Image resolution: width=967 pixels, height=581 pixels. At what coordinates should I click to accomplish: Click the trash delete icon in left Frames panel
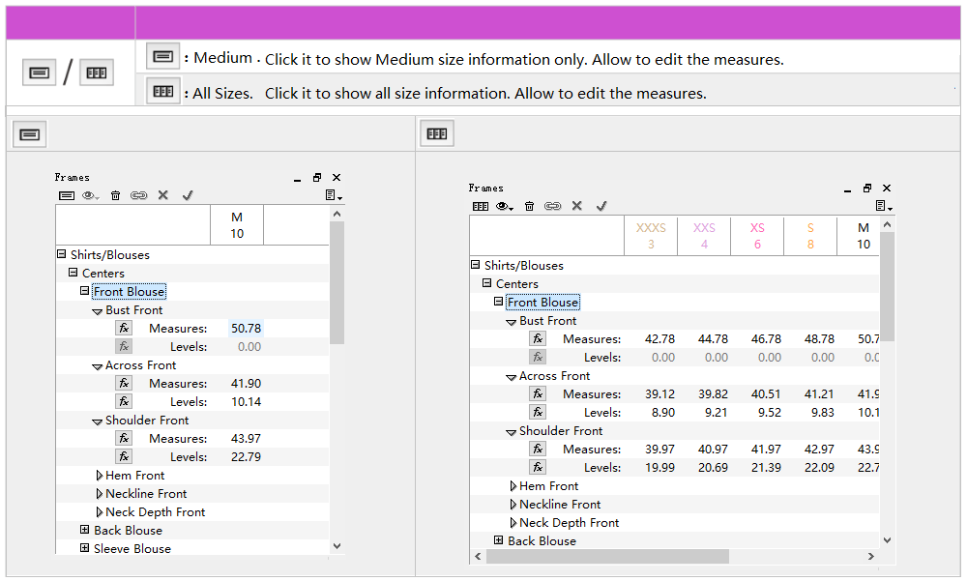click(115, 195)
